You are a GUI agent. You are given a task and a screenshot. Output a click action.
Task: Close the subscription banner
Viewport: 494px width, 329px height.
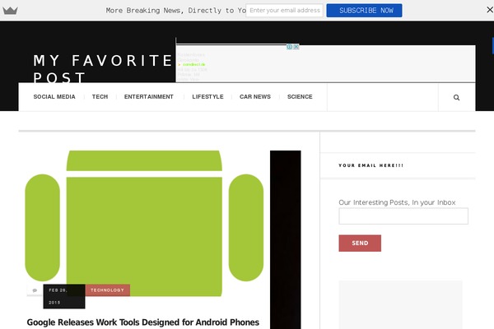[490, 10]
